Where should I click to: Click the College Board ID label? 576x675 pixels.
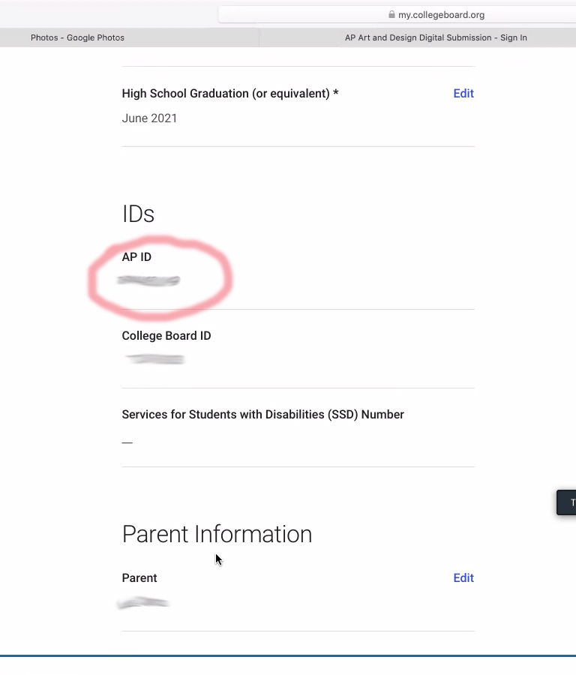tap(166, 336)
